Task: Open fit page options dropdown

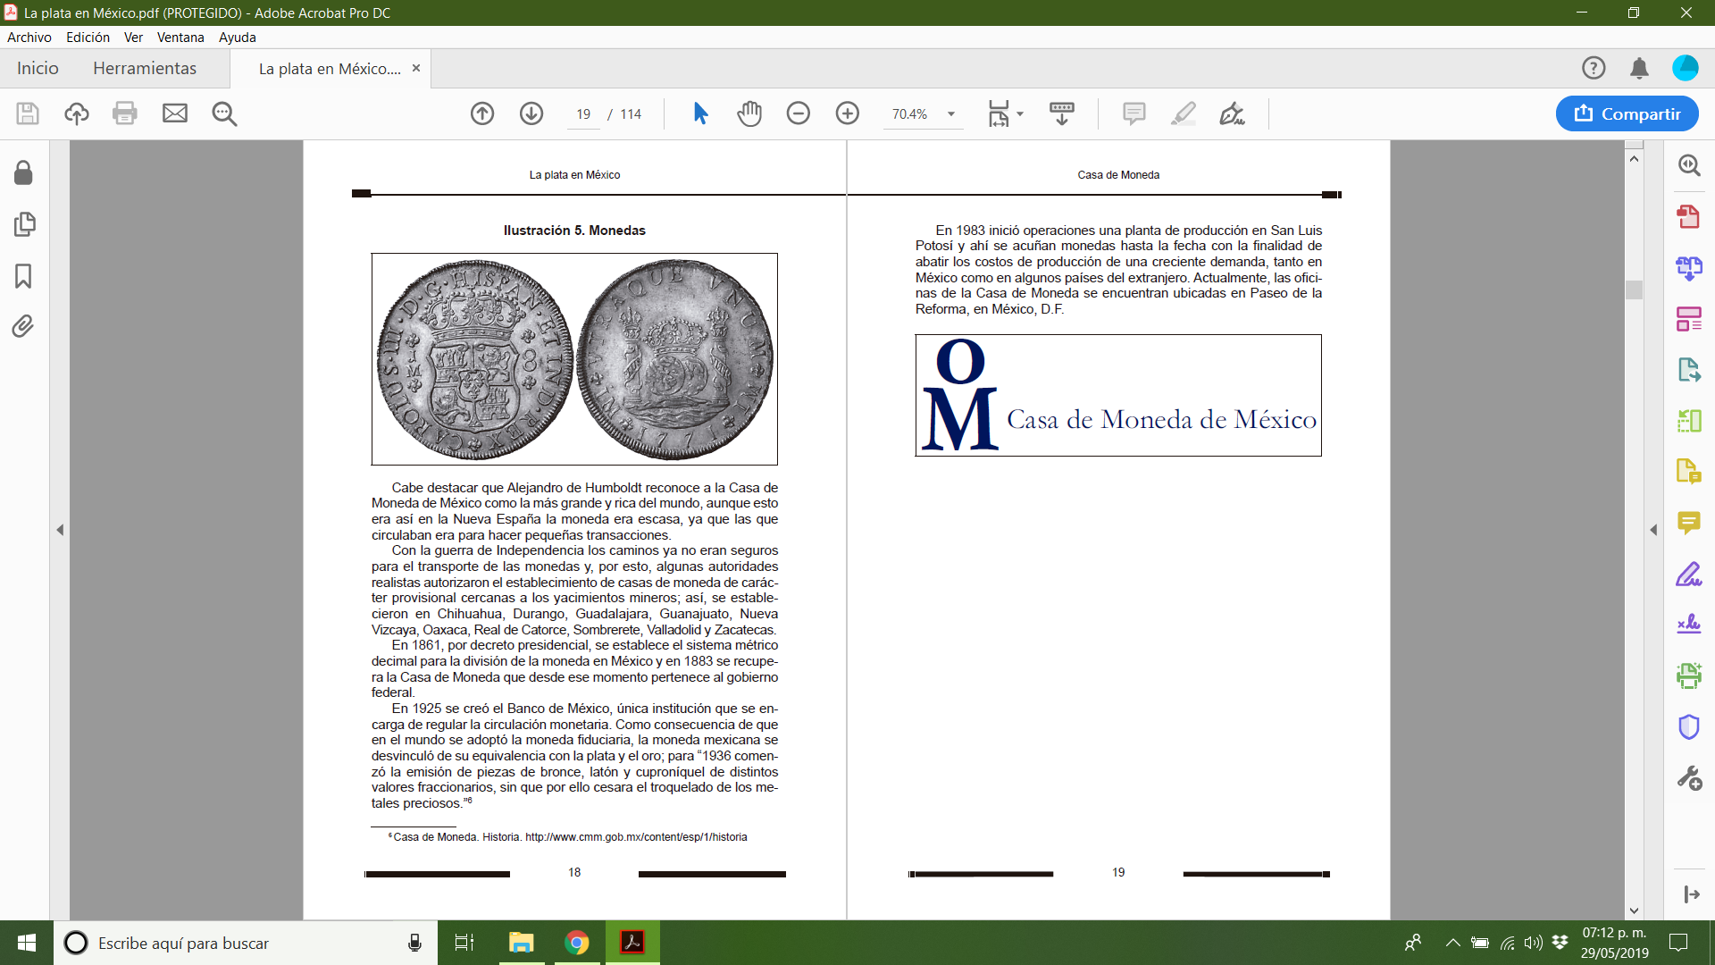Action: (x=1020, y=114)
